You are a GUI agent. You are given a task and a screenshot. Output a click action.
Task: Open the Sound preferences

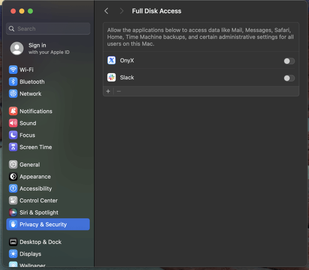click(48, 123)
